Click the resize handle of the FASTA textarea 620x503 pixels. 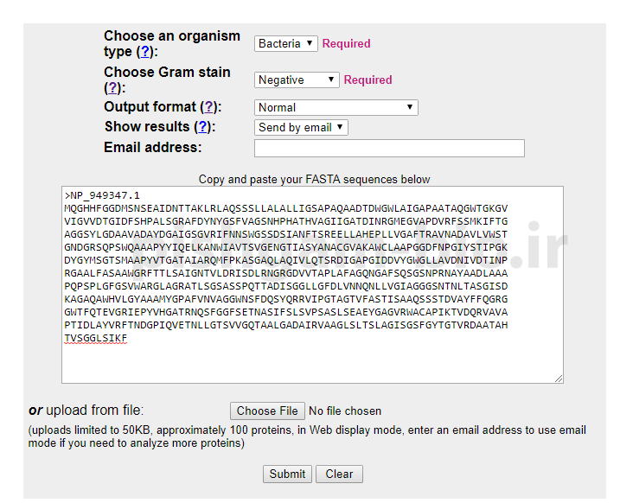pos(559,378)
